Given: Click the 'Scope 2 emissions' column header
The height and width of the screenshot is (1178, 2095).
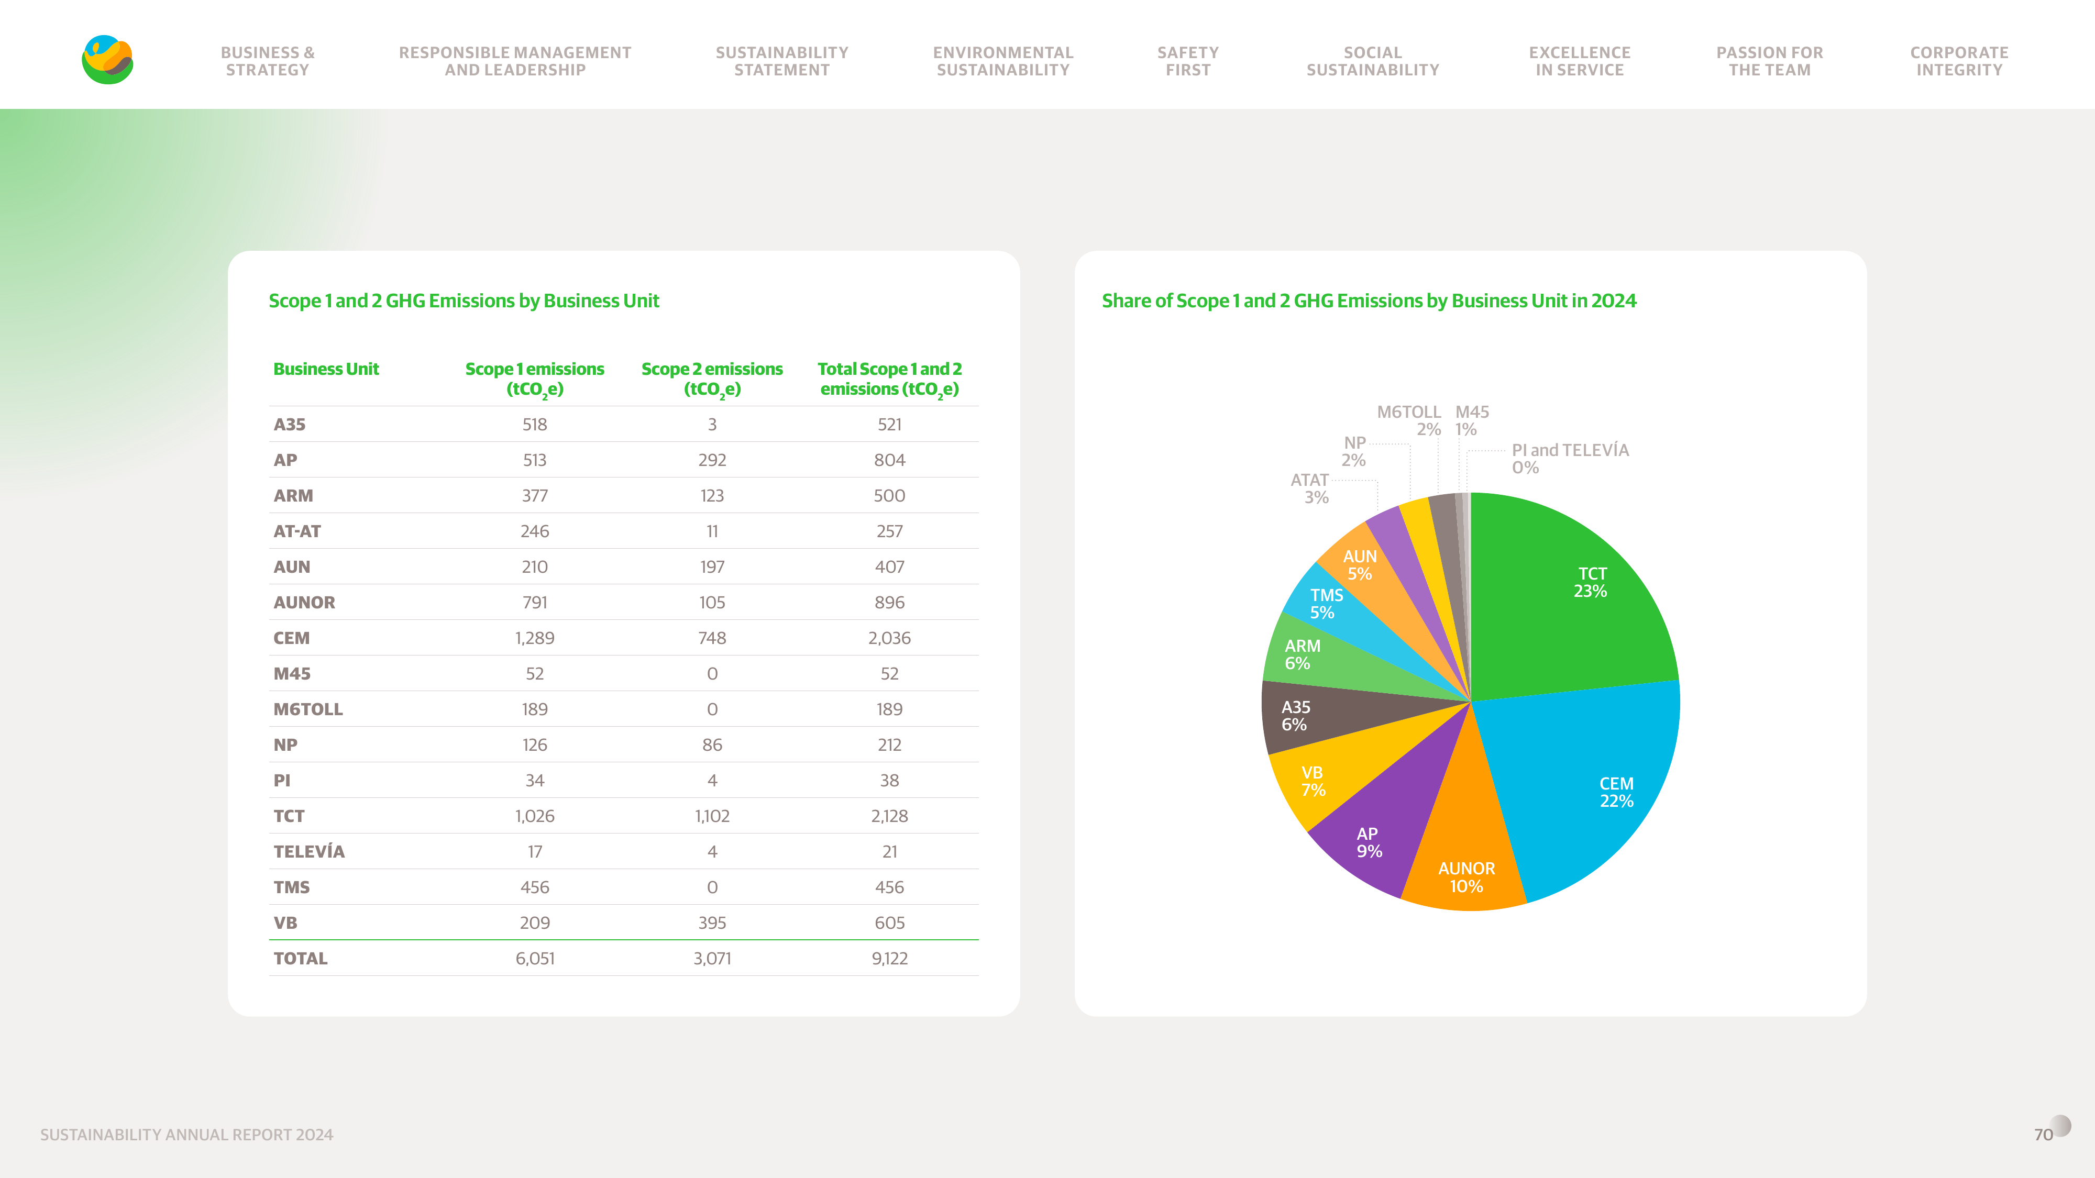Looking at the screenshot, I should pyautogui.click(x=712, y=380).
